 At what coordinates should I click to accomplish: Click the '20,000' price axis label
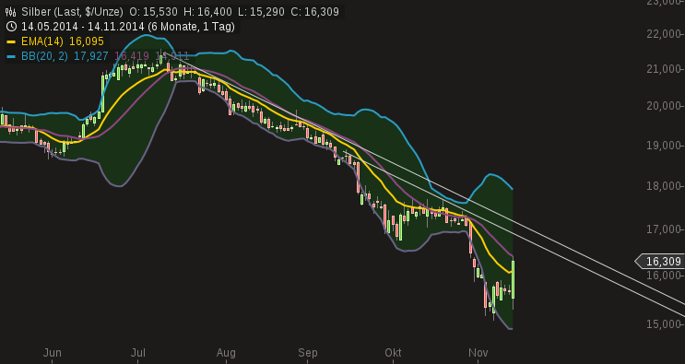[x=663, y=106]
